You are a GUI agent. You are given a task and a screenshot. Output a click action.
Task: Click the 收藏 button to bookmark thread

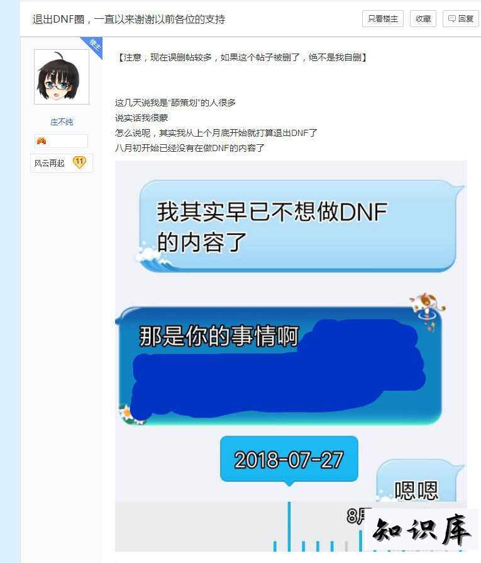[x=423, y=19]
